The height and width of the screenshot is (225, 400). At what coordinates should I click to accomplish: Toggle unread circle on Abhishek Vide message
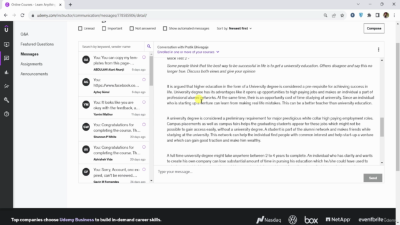coord(144,147)
